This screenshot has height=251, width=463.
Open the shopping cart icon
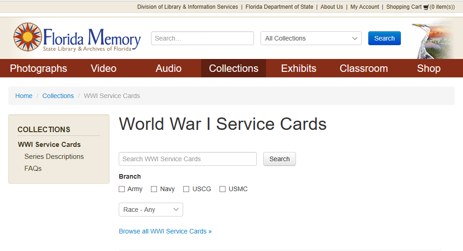[426, 7]
